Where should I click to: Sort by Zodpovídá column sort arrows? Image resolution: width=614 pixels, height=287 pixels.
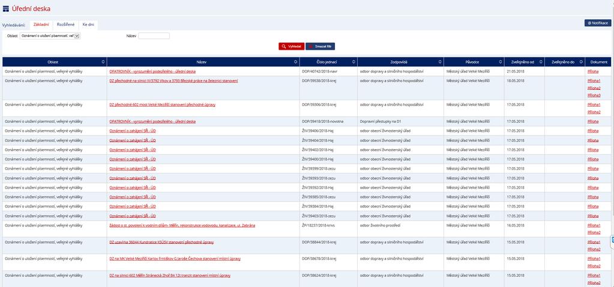tap(440, 62)
